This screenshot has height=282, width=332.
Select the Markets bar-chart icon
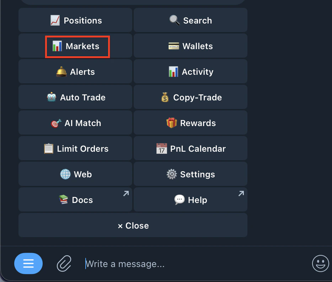coord(57,46)
